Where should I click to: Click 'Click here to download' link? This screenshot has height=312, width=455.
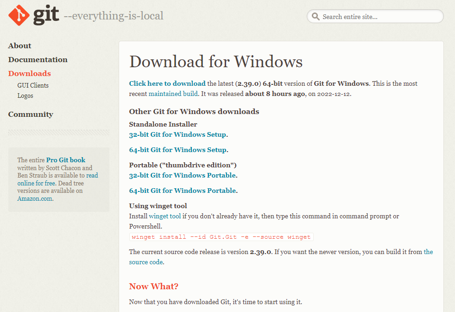167,83
